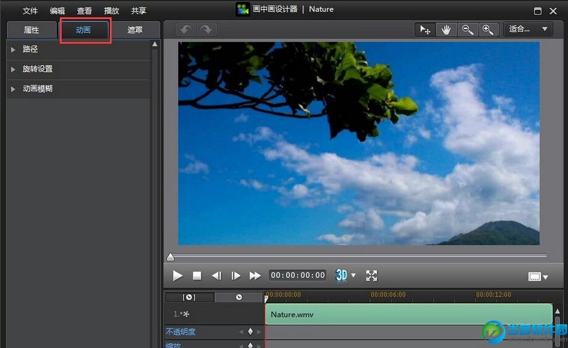Activate the hand pan tool
This screenshot has height=348, width=568.
pyautogui.click(x=446, y=30)
